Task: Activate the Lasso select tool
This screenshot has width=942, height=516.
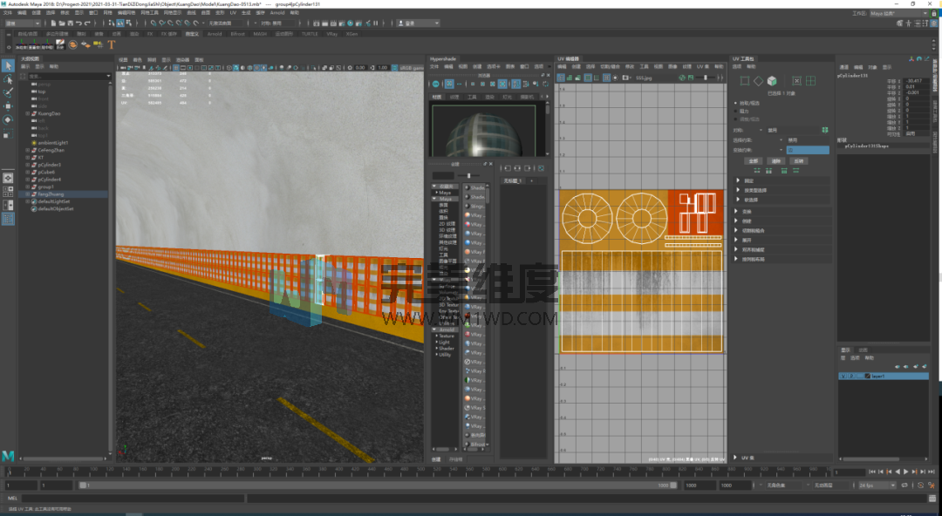Action: tap(8, 79)
